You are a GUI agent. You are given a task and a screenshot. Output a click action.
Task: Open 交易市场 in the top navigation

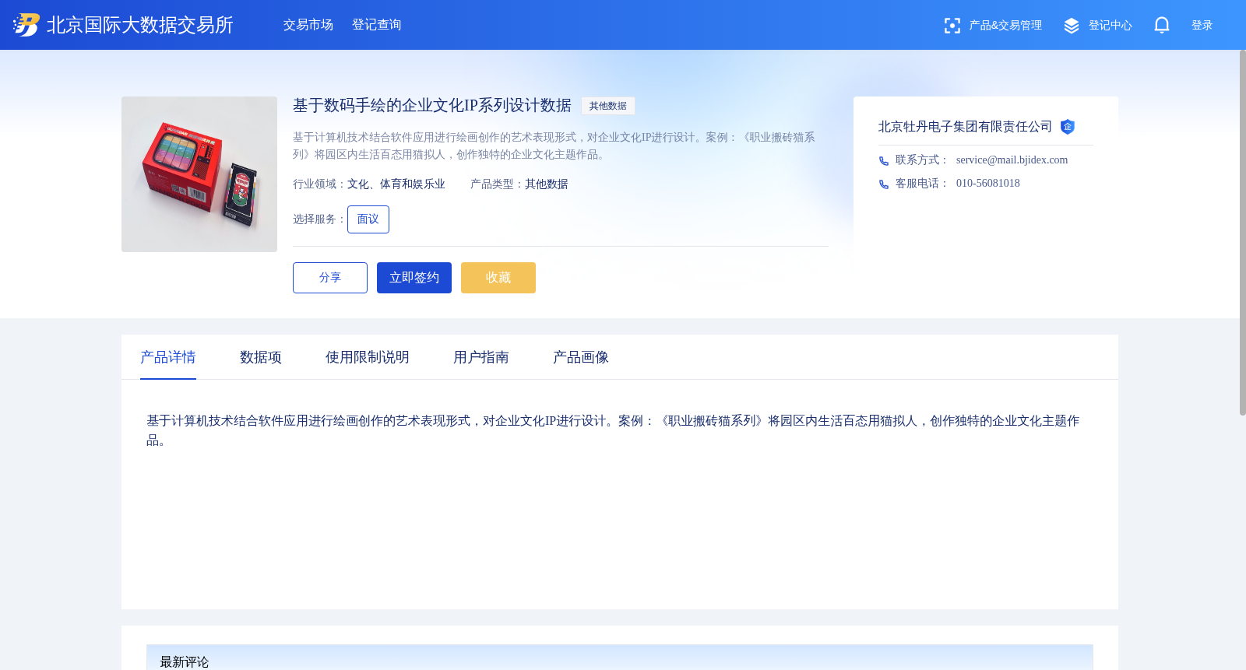(x=308, y=25)
